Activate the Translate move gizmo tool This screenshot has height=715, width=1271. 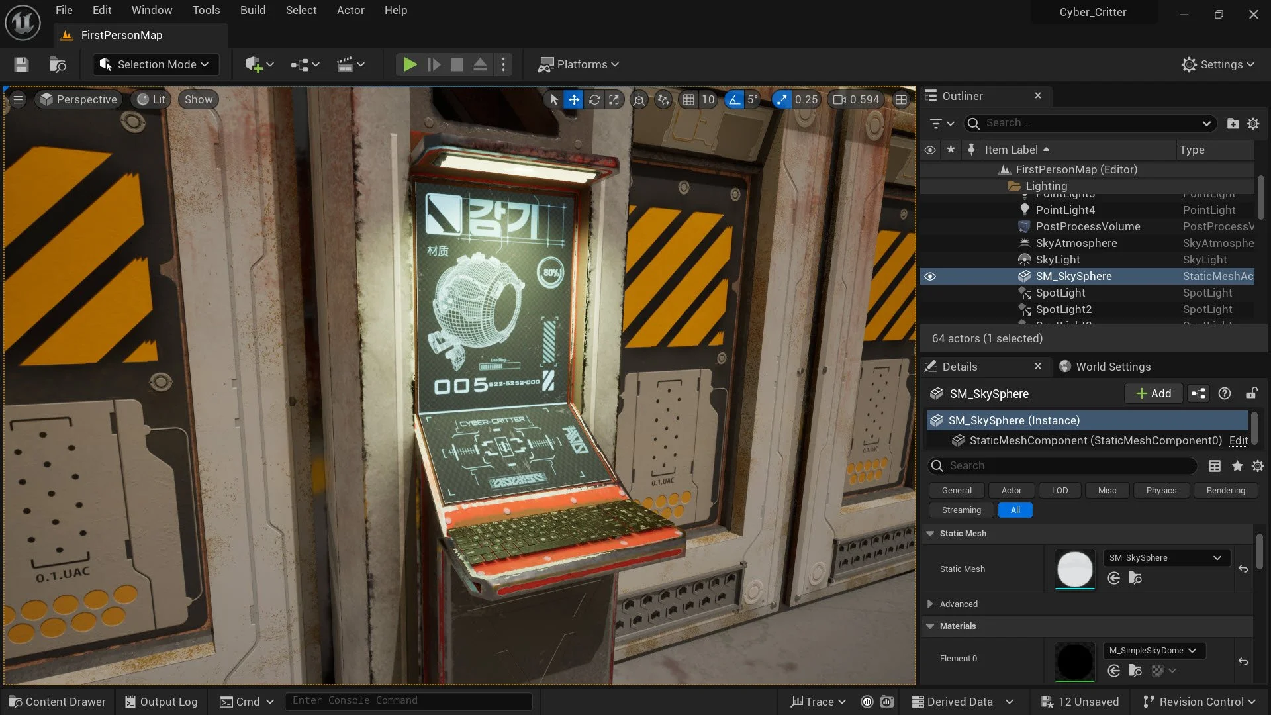574,99
